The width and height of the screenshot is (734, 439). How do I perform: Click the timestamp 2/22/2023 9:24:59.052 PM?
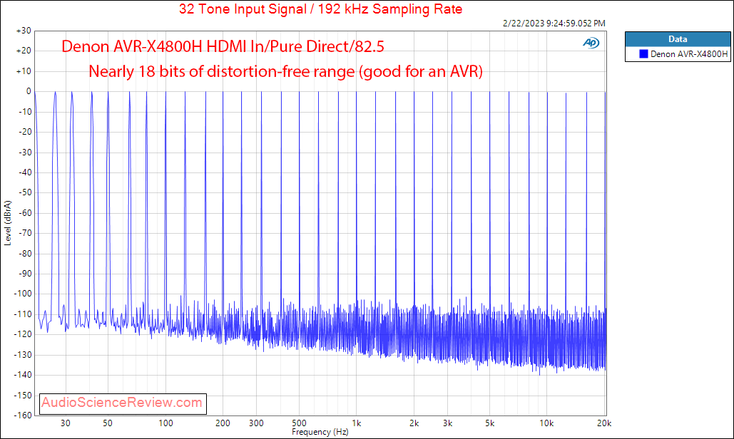(x=554, y=24)
